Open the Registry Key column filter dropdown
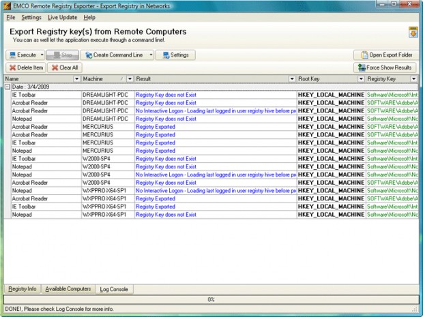Screen dimensions: 423x317 click(x=413, y=78)
